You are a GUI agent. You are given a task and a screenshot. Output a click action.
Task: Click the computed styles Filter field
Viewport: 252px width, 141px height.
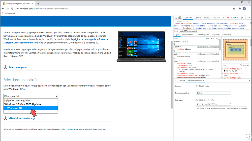click(x=231, y=65)
